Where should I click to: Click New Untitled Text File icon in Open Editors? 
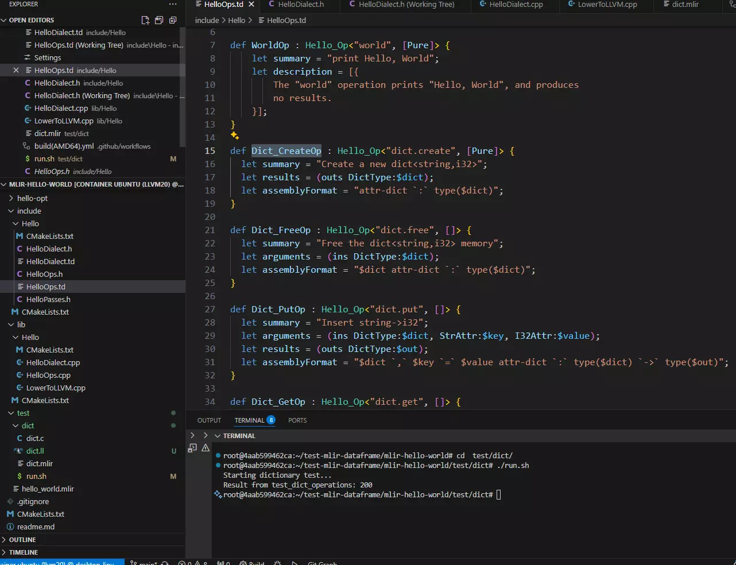(x=145, y=20)
